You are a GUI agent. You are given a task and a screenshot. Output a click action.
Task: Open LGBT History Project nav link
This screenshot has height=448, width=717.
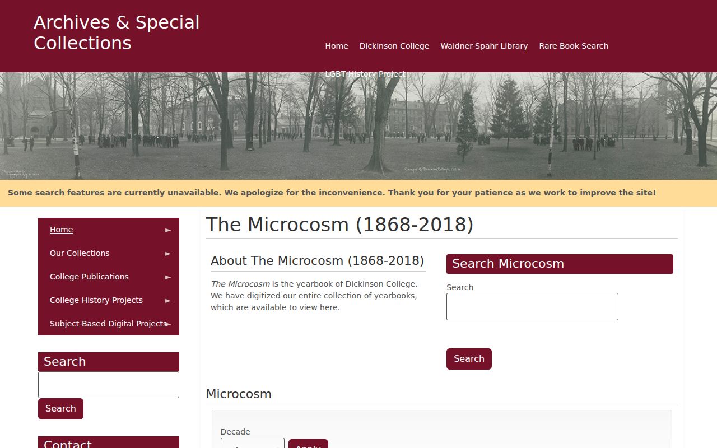(365, 74)
